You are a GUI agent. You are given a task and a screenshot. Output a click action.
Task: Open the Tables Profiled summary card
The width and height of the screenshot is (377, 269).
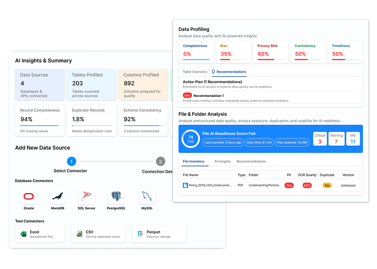[92, 84]
